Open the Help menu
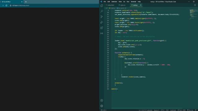 click(x=139, y=2)
